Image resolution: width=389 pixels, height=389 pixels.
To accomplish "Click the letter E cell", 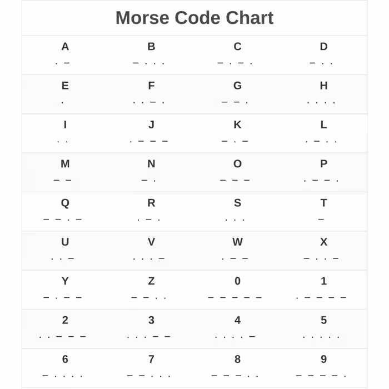I will click(65, 93).
